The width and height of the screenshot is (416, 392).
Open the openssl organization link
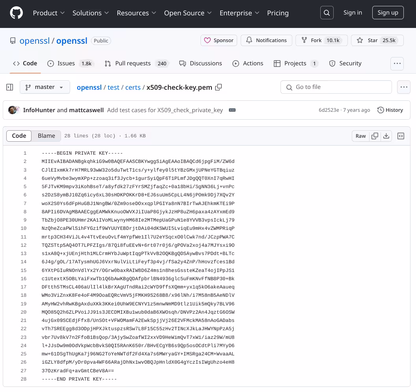click(x=35, y=40)
